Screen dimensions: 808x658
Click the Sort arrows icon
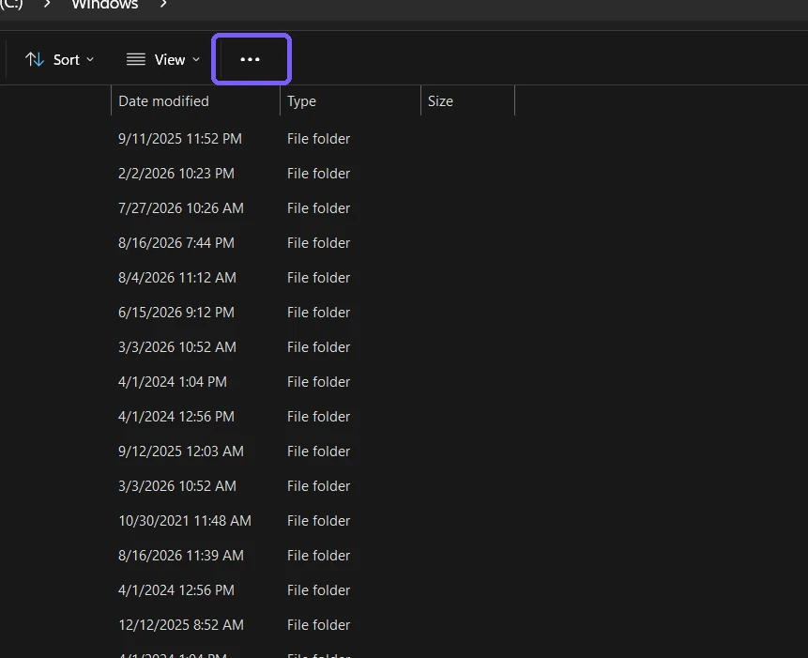pyautogui.click(x=35, y=59)
